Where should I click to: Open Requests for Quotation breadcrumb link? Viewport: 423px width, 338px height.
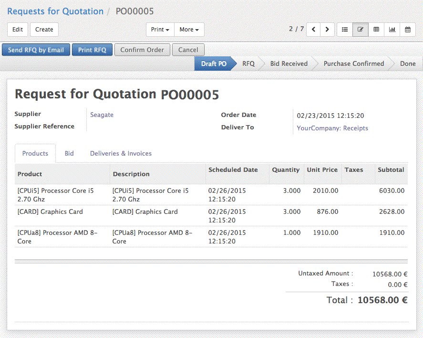(55, 11)
